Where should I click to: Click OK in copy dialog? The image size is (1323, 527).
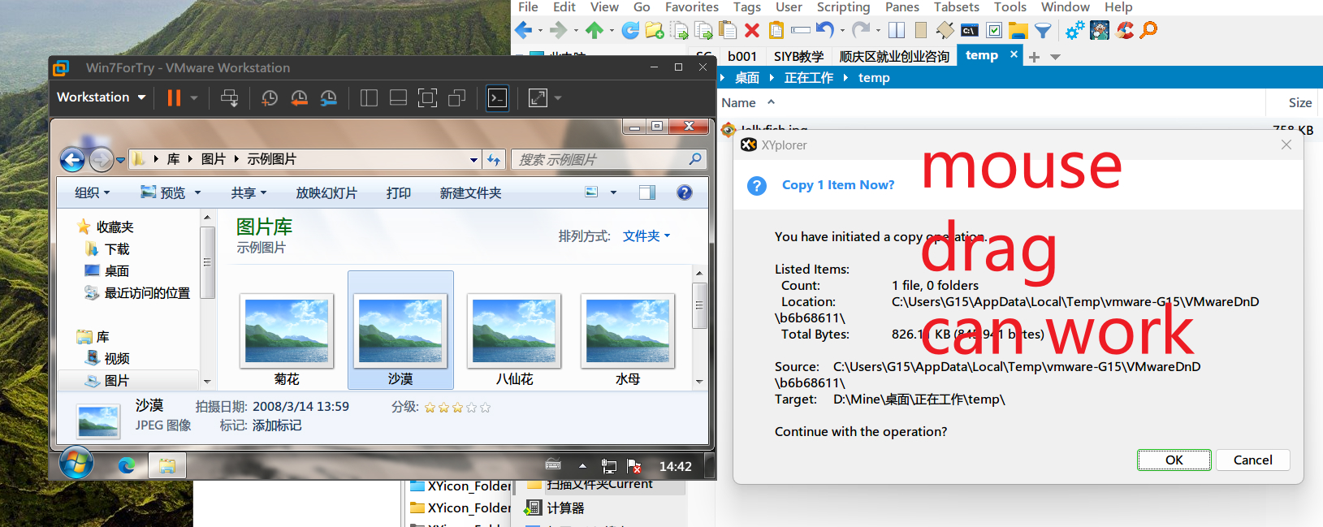point(1174,460)
